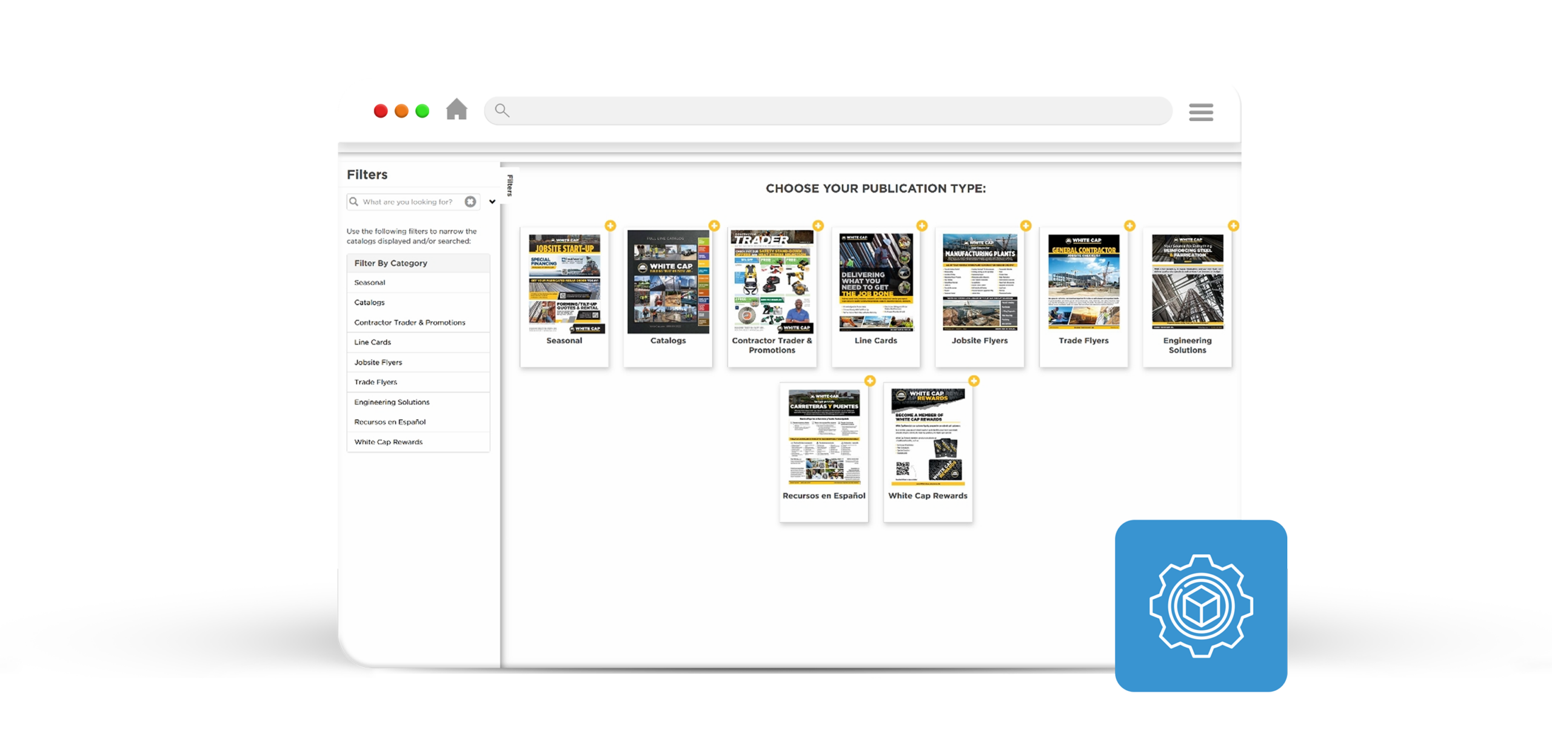Screen dimensions: 1552x756
Task: Open the Seasonal publication thumbnail
Action: click(564, 283)
